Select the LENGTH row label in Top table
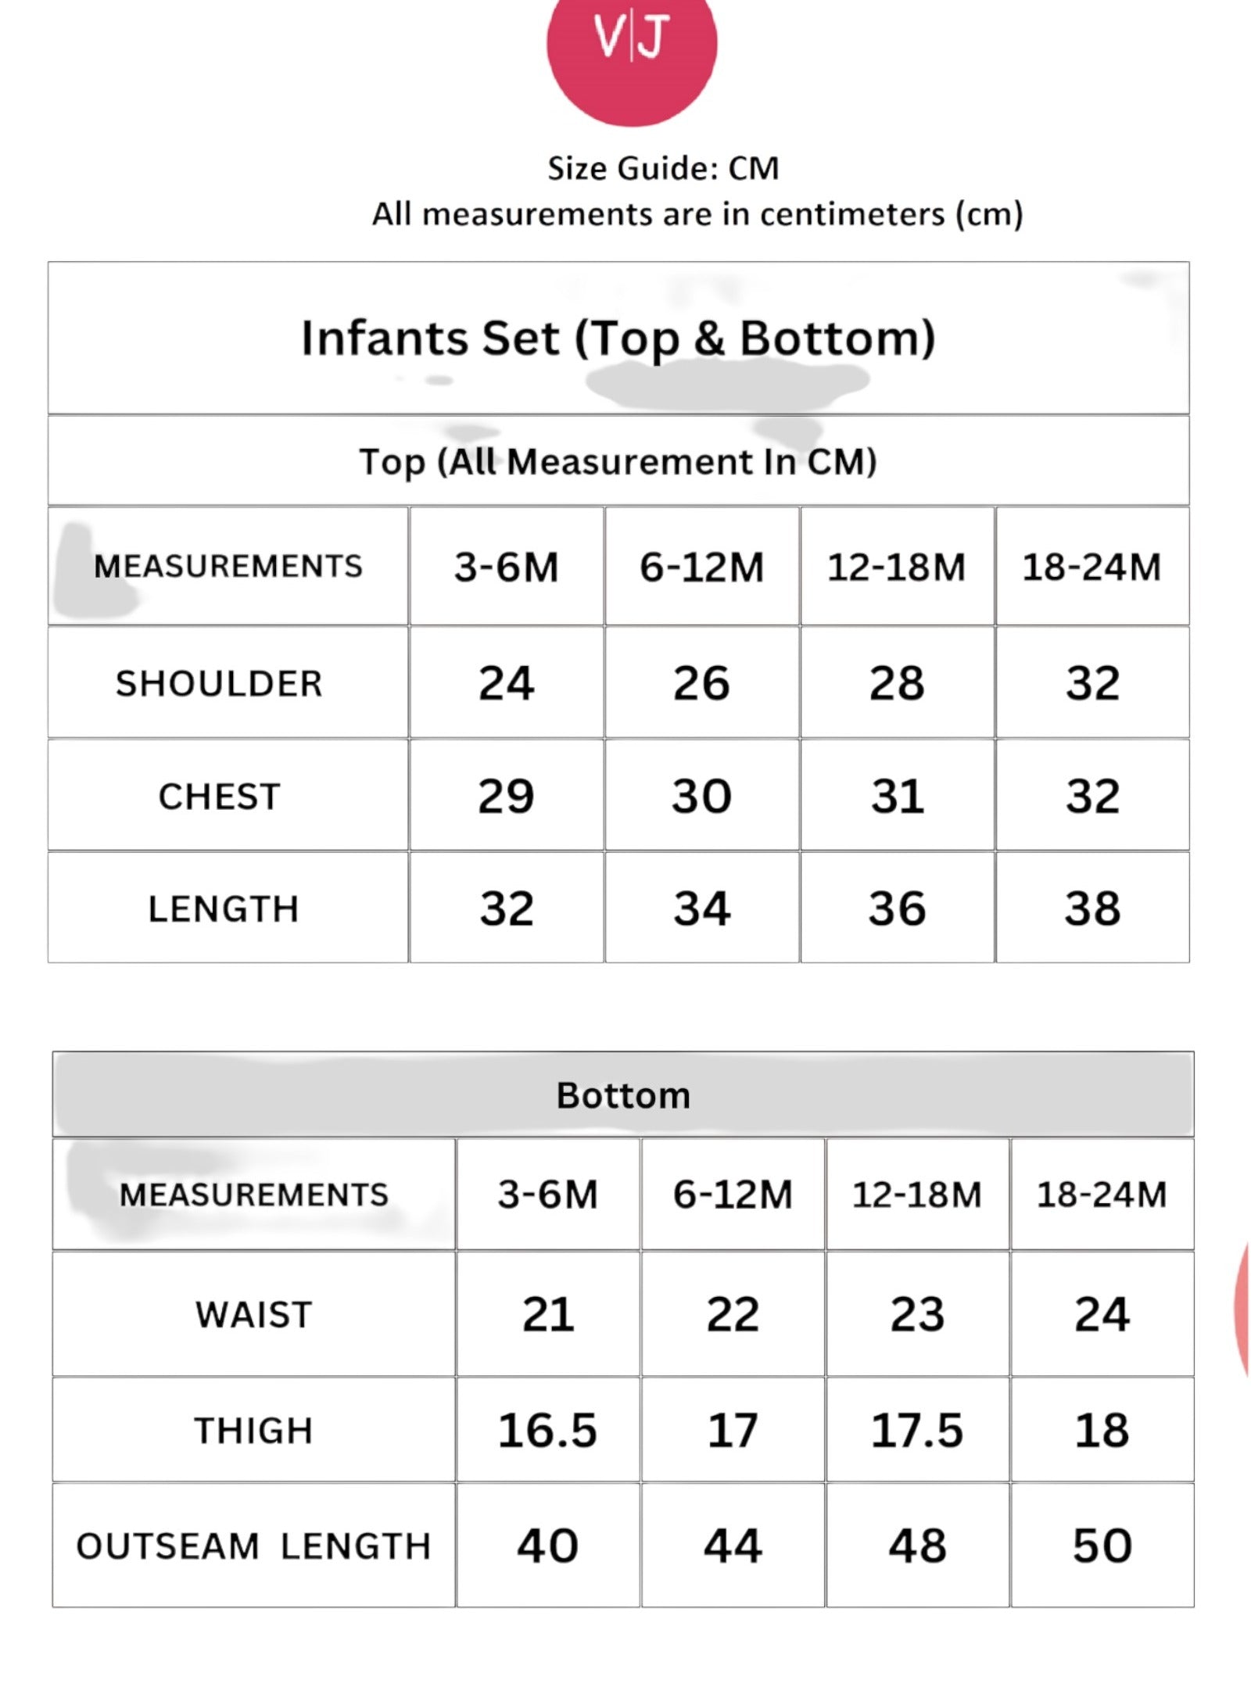The width and height of the screenshot is (1251, 1705). point(224,909)
